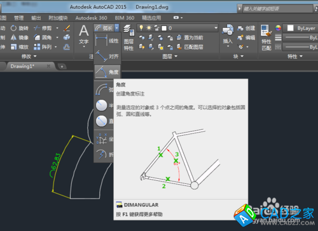Viewport: 318px width, 231px height.
Task: Expand the Block (块) panel
Action: click(x=238, y=56)
